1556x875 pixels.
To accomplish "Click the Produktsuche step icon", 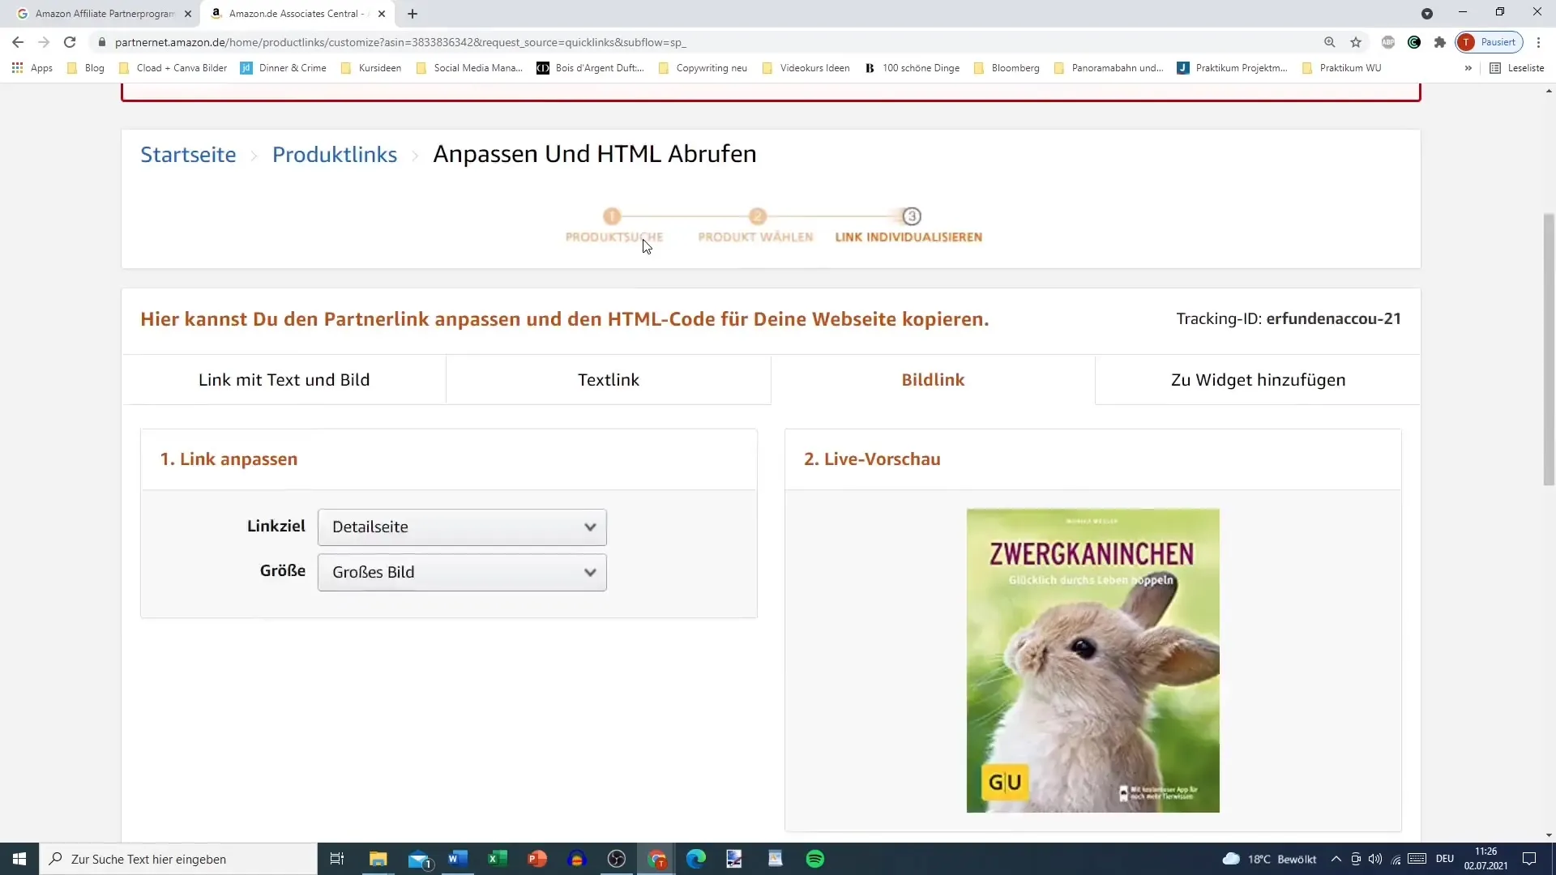I will point(614,216).
